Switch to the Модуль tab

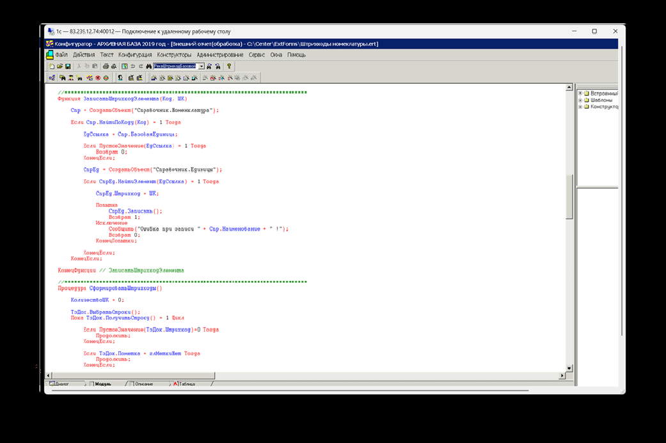tap(103, 384)
